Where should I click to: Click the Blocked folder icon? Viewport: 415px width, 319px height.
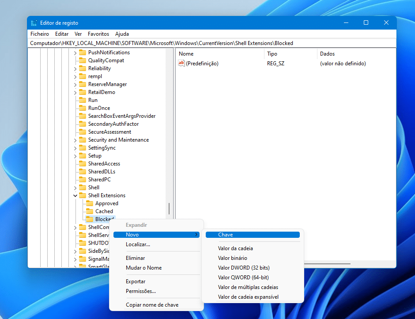click(x=90, y=219)
